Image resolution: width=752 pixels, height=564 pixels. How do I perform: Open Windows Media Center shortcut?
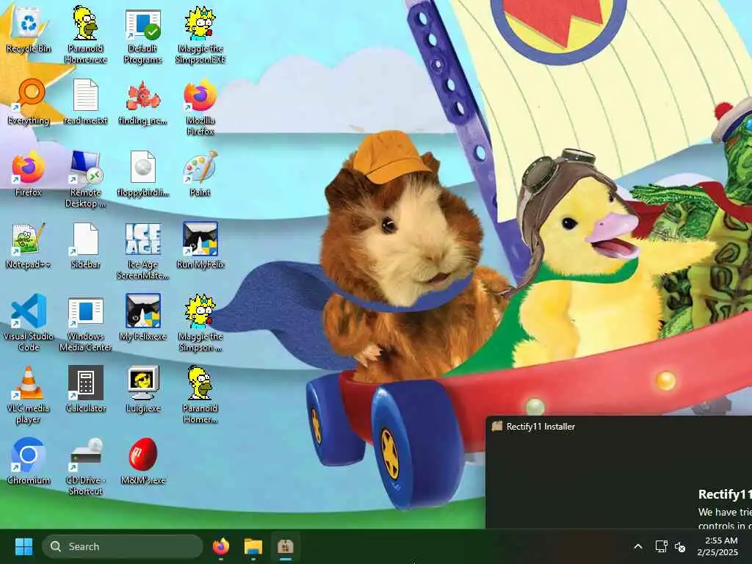click(85, 322)
